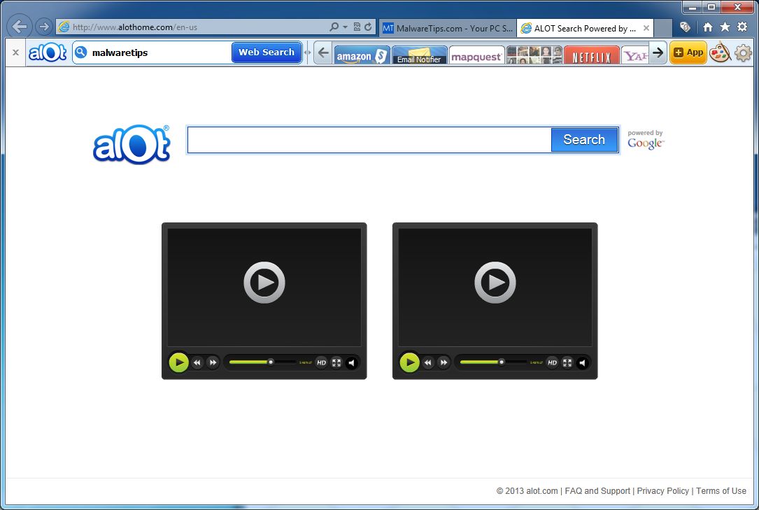Rewind the left video player
This screenshot has height=510, width=759.
coord(197,362)
